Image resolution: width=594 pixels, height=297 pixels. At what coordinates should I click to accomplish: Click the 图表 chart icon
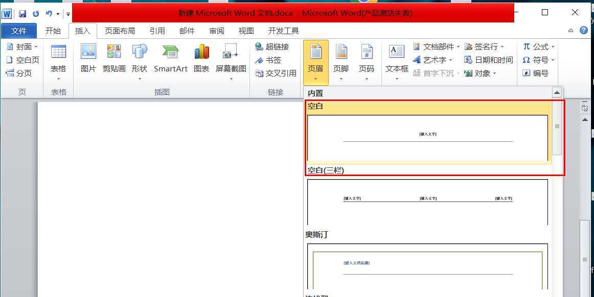click(x=201, y=59)
